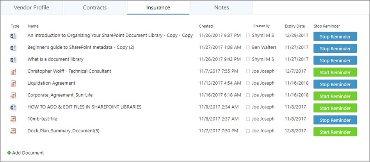This screenshot has height=162, width=370.
Task: Tick checkbox in the Christopher Wolff row
Action: 248,71
